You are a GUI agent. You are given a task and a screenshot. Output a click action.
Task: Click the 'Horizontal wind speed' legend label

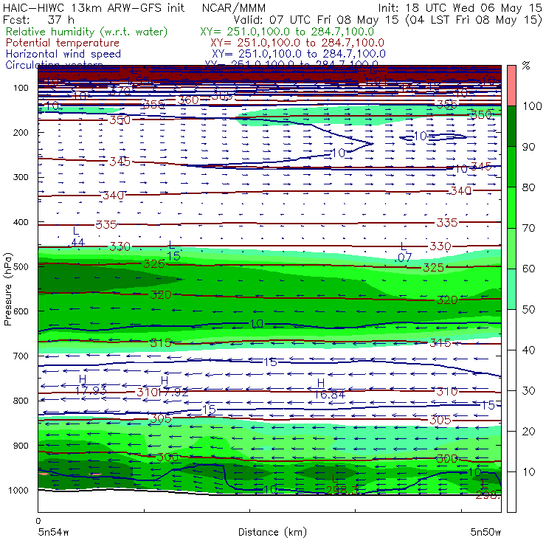63,54
